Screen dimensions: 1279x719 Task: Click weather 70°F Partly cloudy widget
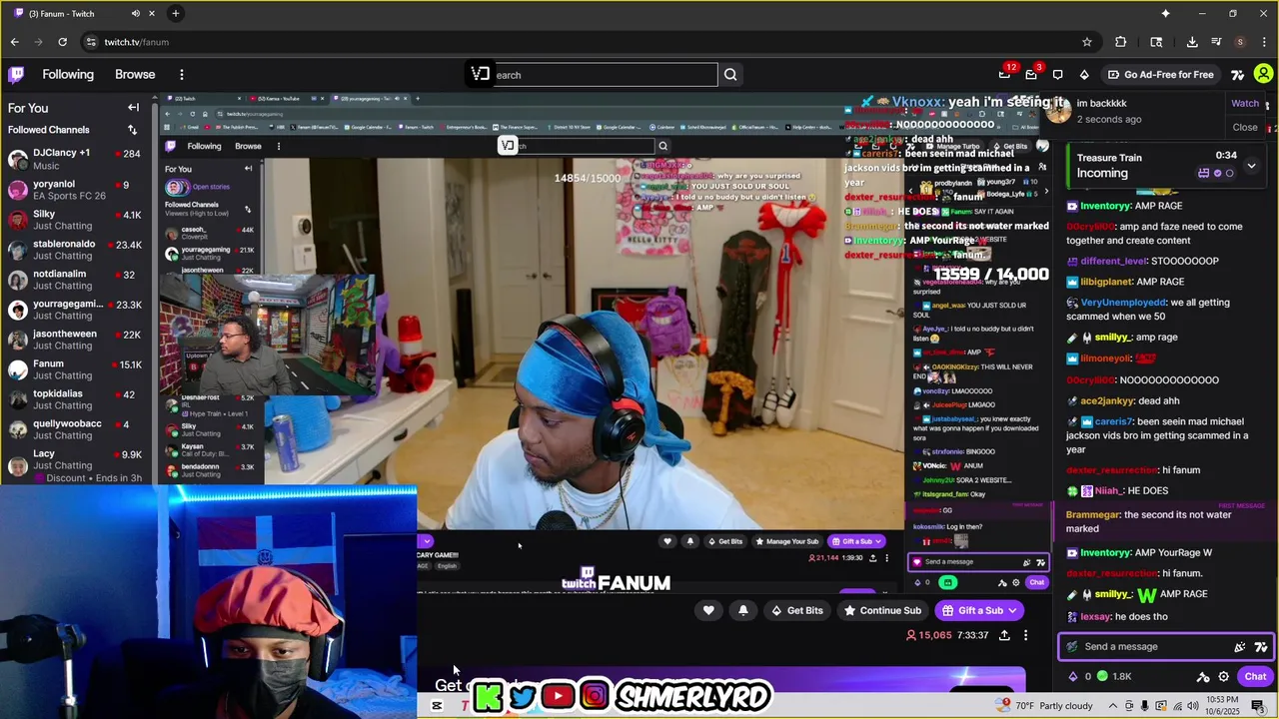1042,706
